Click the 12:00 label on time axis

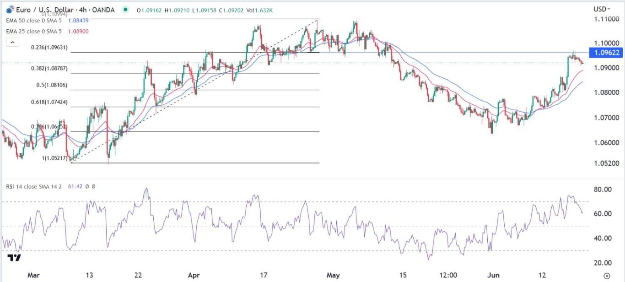(448, 275)
